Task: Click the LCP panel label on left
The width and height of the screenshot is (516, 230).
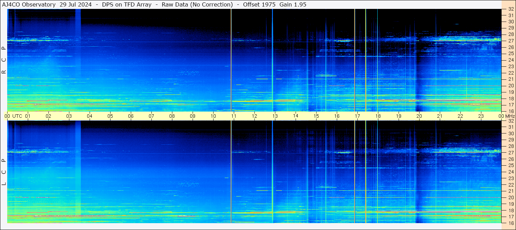Action: pyautogui.click(x=4, y=172)
